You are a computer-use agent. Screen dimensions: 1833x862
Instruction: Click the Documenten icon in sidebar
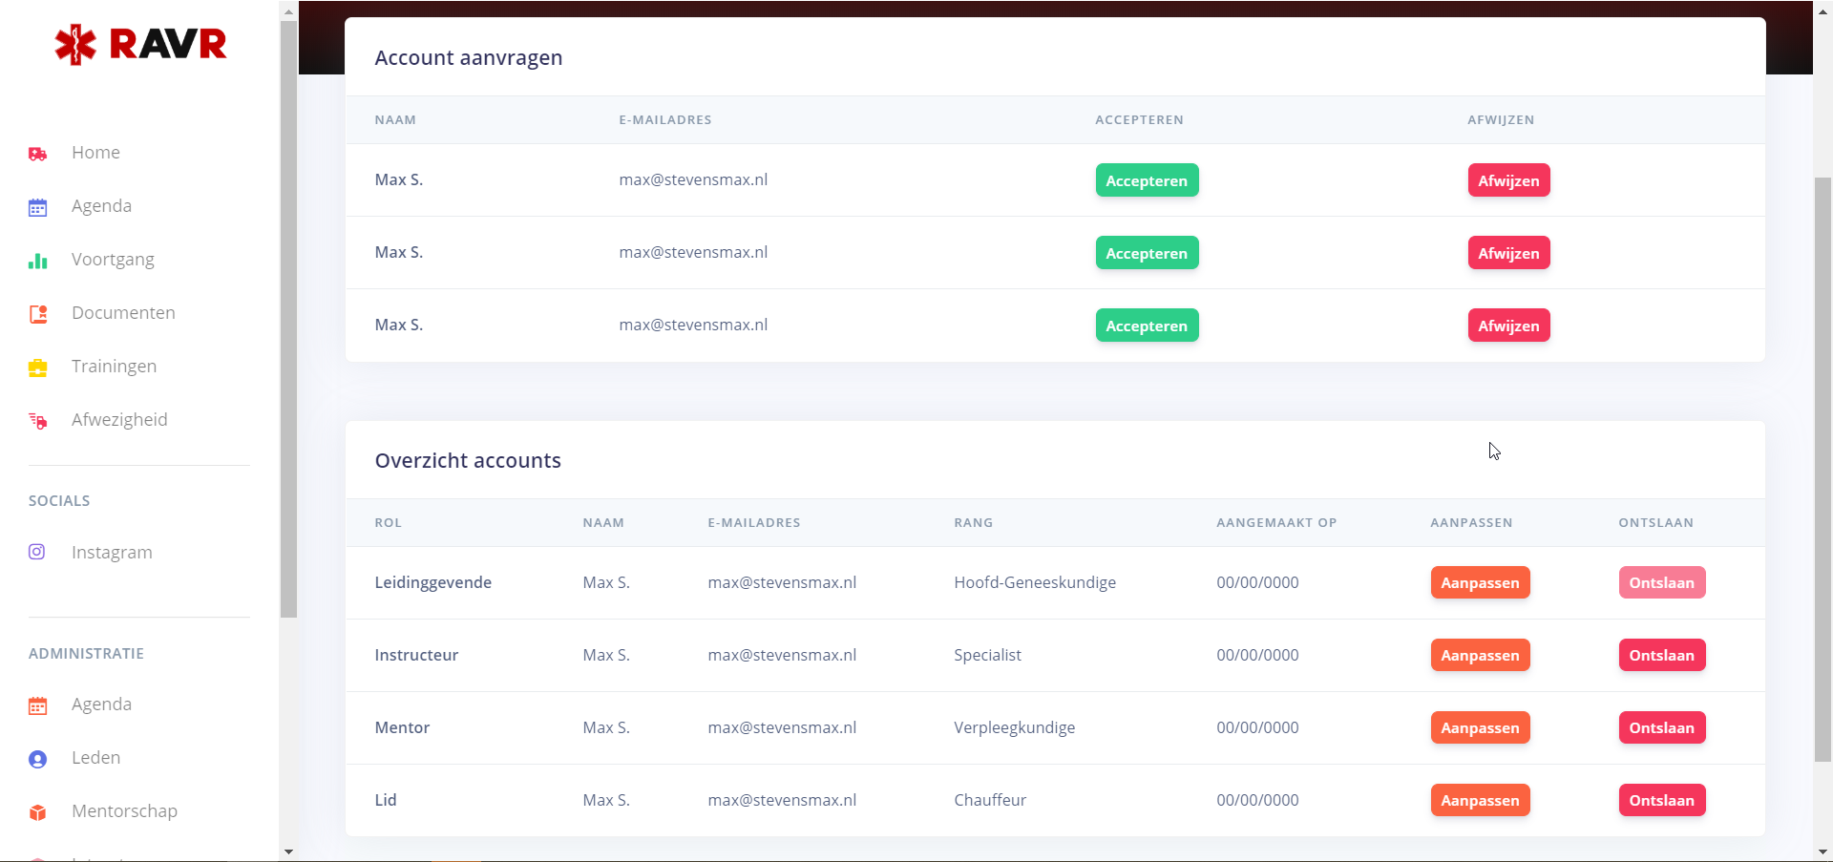[x=38, y=314]
